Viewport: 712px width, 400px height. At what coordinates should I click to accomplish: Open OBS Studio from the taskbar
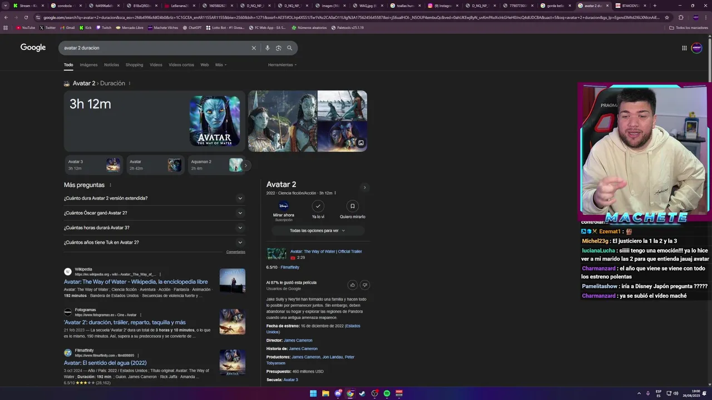click(x=374, y=393)
